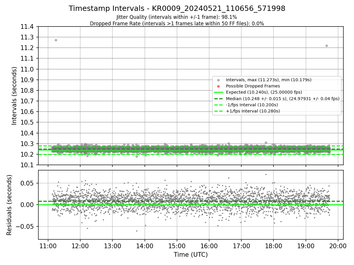This screenshot has width=354, height=265.
Task: Click the '16:00' x-axis tick label
Action: coord(209,246)
